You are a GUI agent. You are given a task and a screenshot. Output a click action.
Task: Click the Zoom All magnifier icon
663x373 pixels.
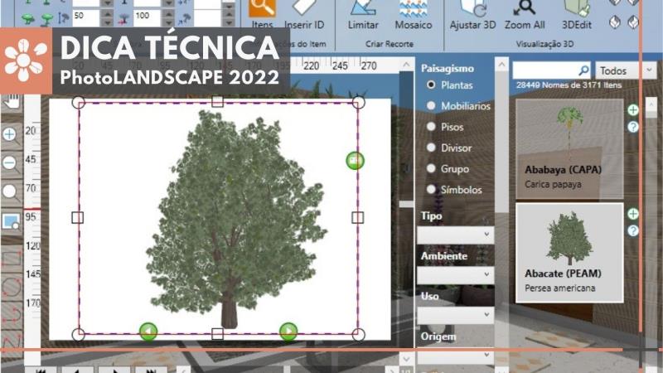click(524, 10)
